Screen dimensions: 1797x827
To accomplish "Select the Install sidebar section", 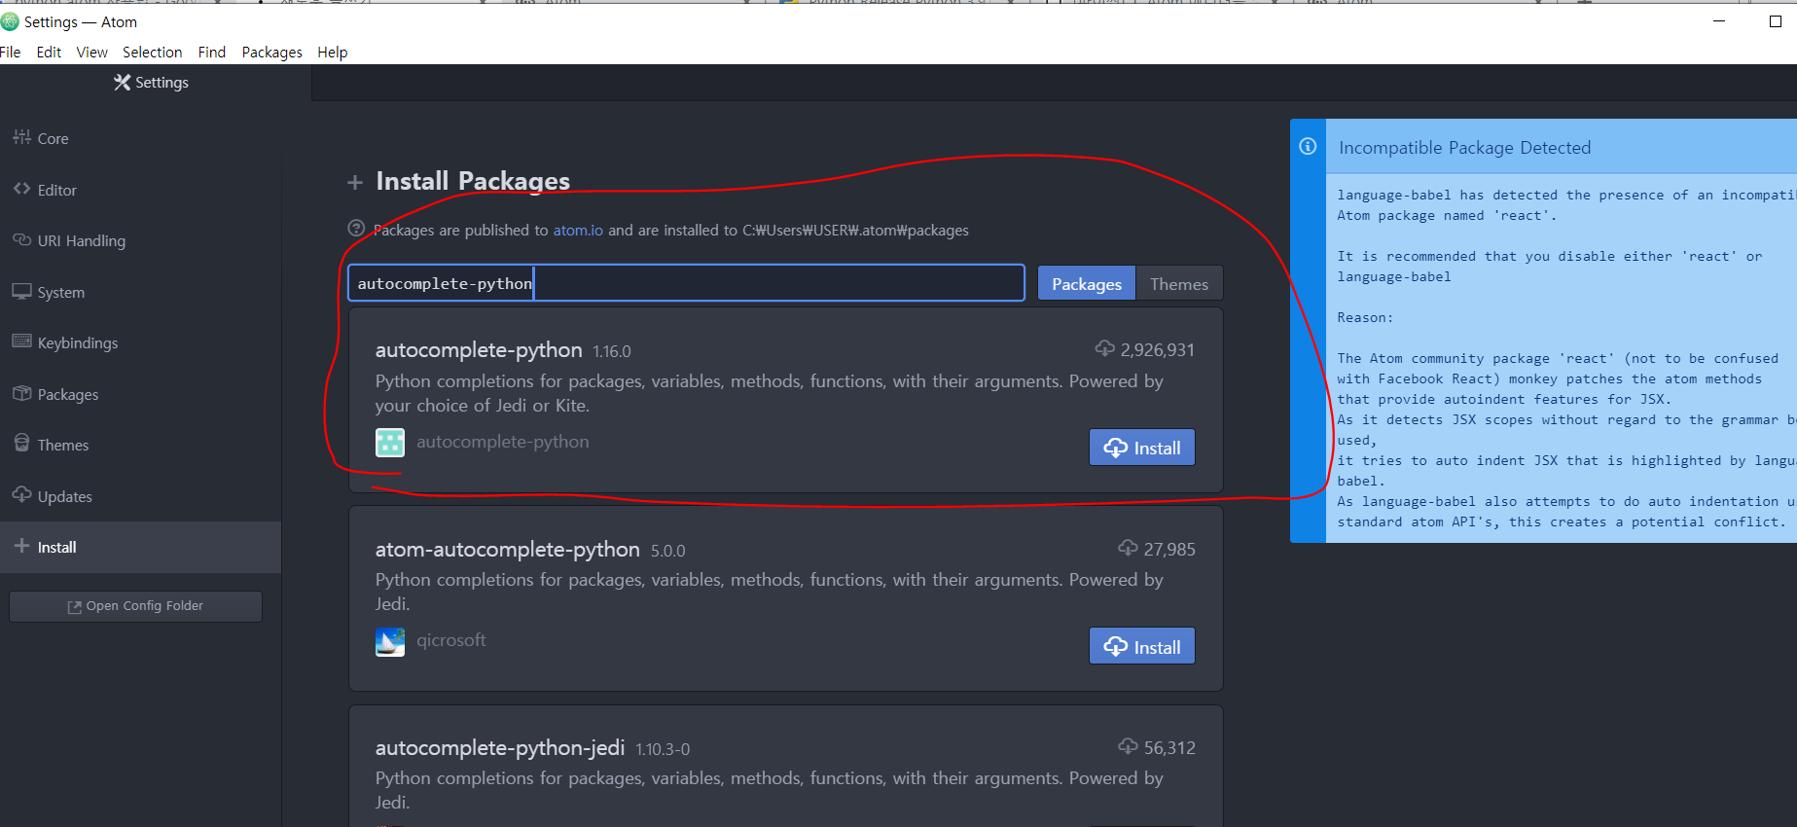I will coord(140,547).
